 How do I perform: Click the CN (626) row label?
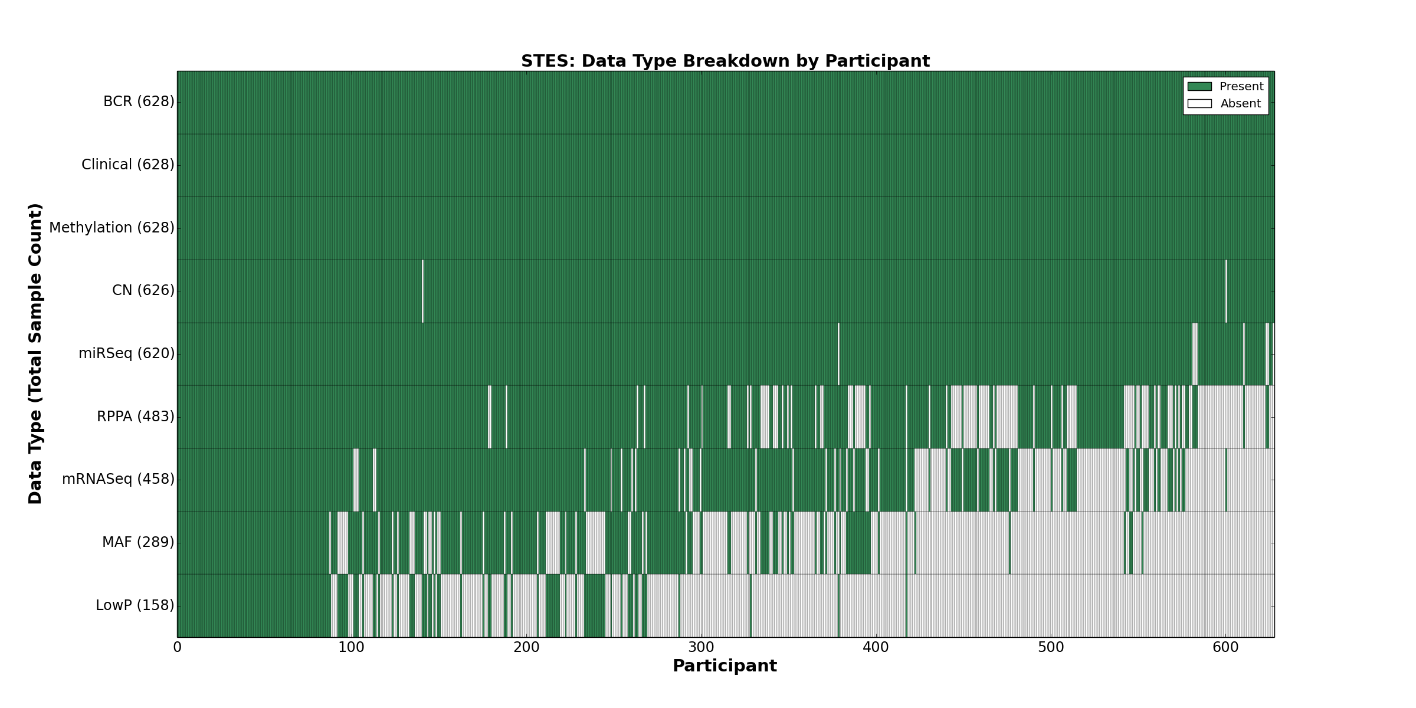[x=143, y=290]
